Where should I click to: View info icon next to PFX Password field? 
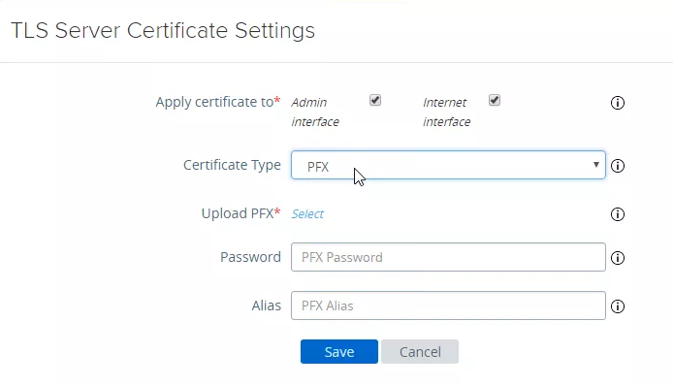pos(617,258)
